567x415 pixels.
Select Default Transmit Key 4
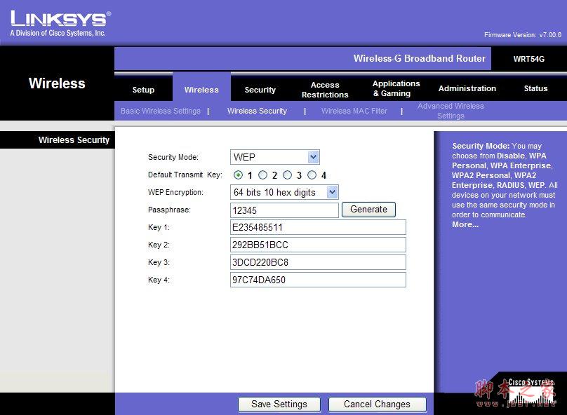(x=312, y=175)
